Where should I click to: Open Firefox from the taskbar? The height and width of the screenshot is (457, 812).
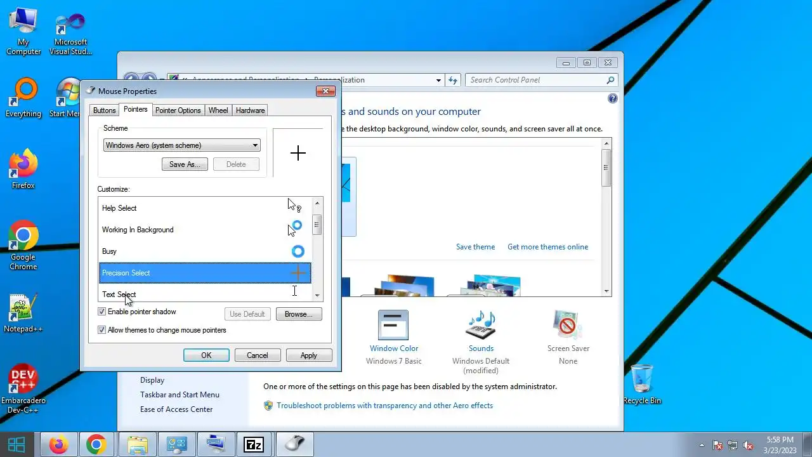coord(59,445)
